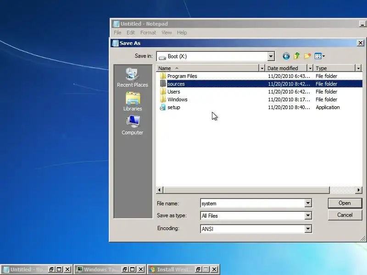This screenshot has width=367, height=275.
Task: Click horizontal scrollbar left arrow
Action: [x=160, y=190]
